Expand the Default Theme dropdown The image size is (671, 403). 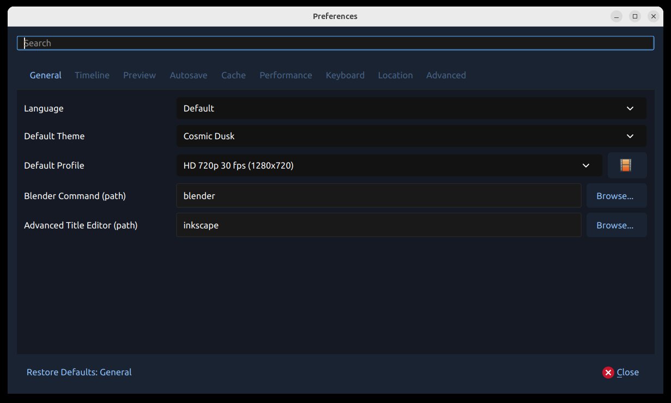pyautogui.click(x=411, y=136)
